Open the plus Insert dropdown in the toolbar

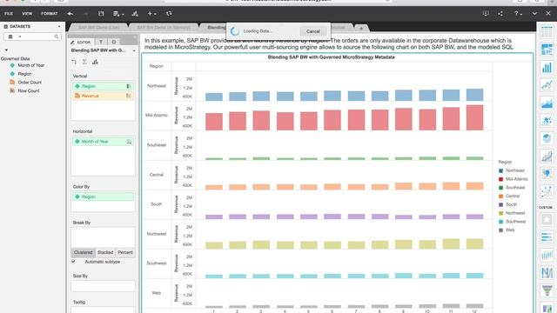pyautogui.click(x=151, y=14)
